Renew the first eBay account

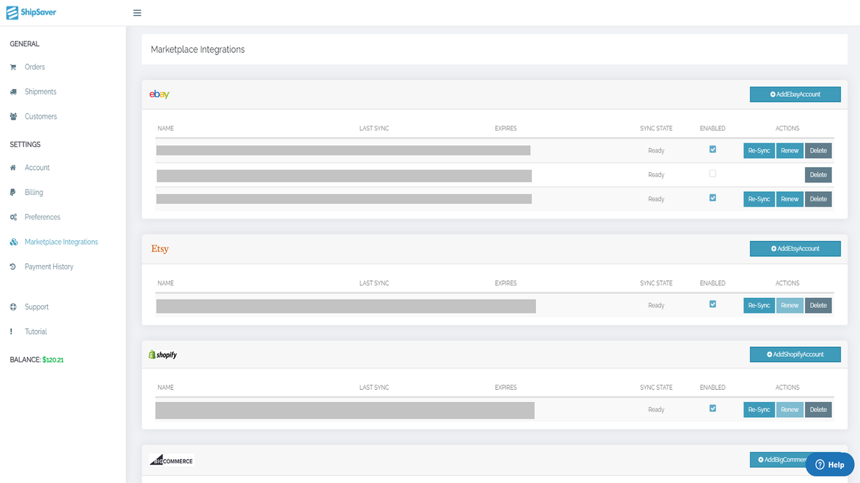click(790, 151)
